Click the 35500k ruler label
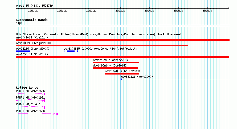Image resolution: width=237 pixels, height=129 pixels. click(x=33, y=11)
